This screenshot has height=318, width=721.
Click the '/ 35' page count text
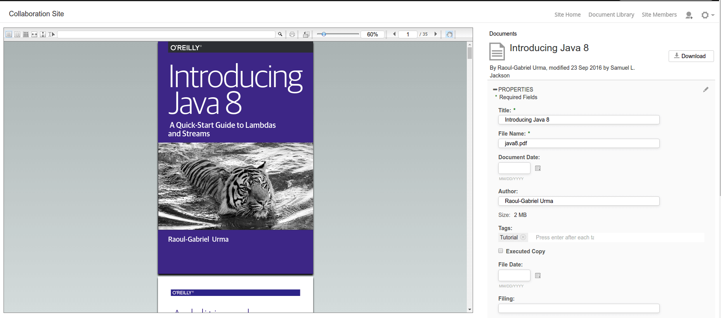tap(423, 34)
